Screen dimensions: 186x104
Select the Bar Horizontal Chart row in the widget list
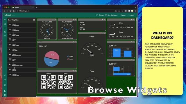tap(22, 65)
